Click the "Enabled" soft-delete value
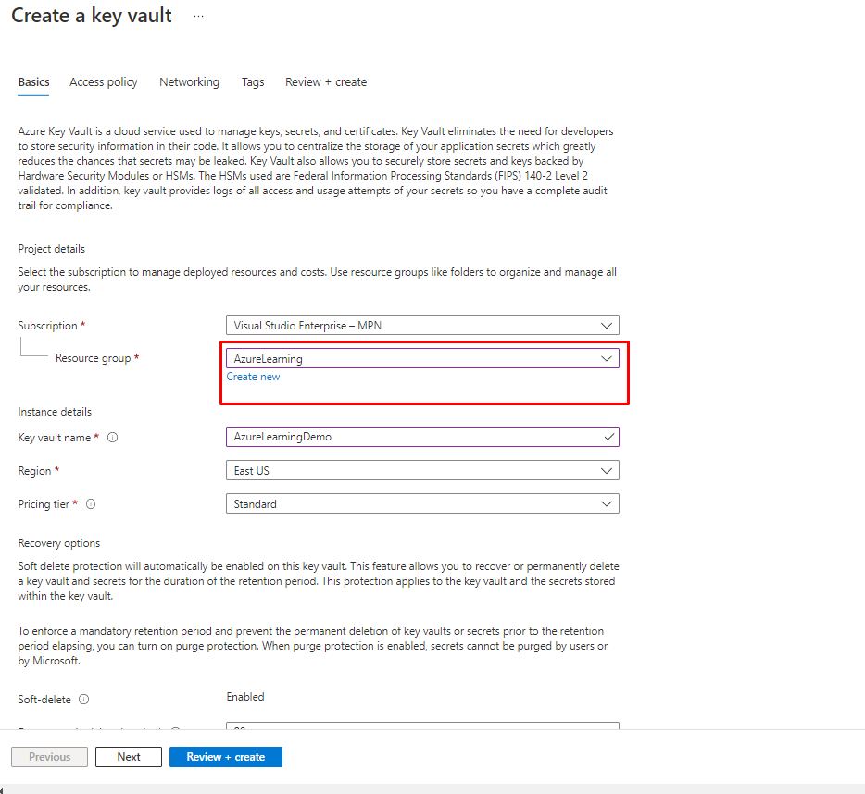 pos(245,697)
